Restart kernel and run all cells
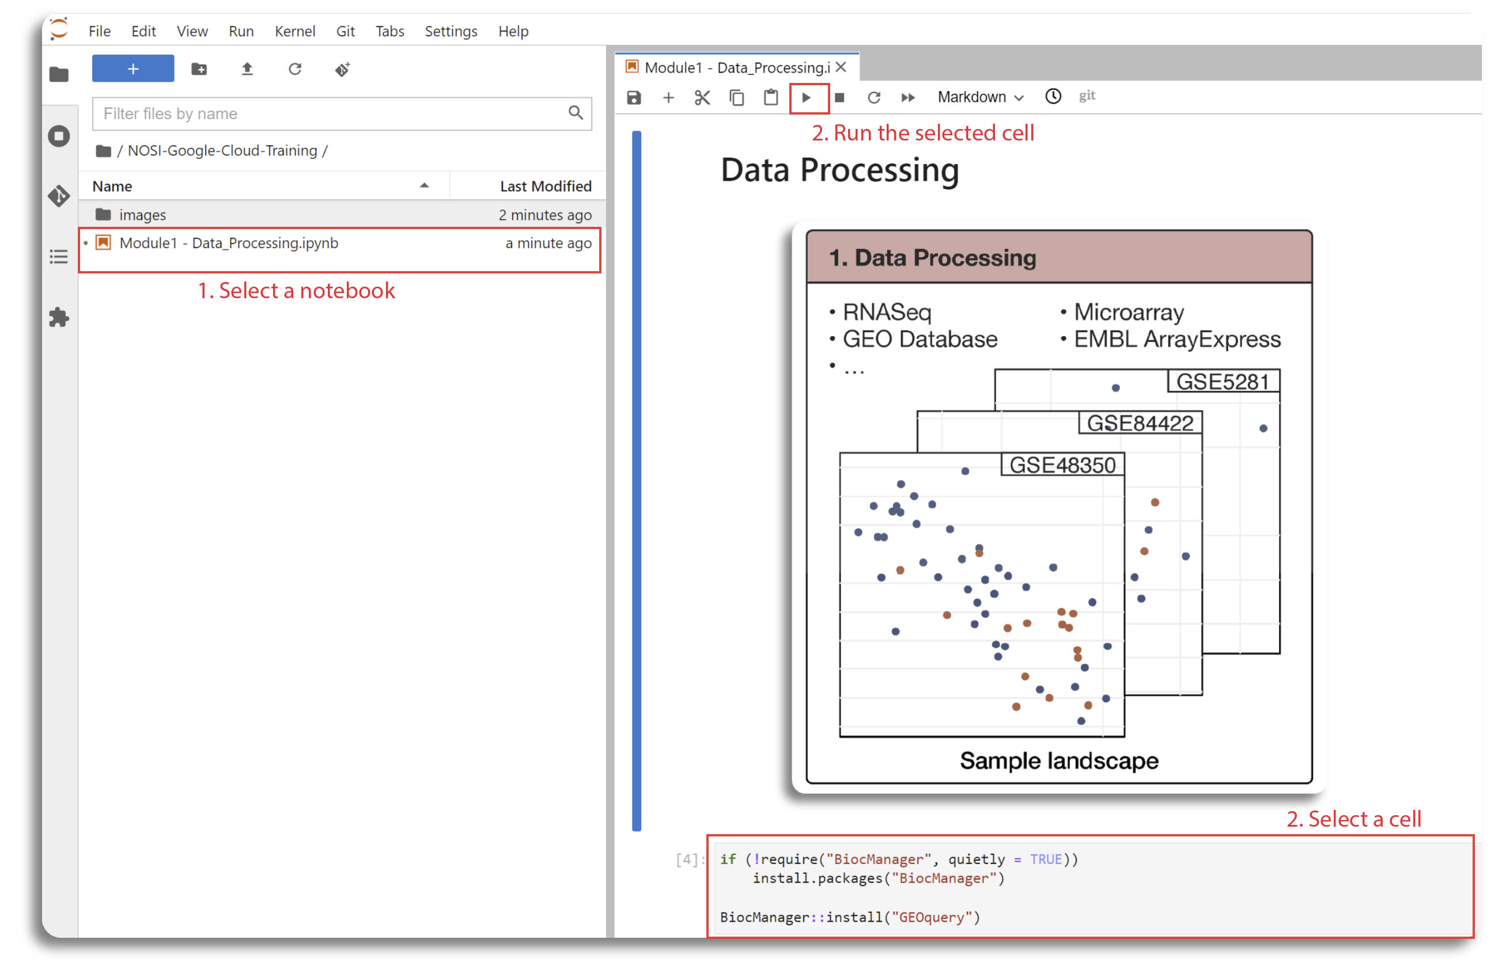Image resolution: width=1506 pixels, height=970 pixels. (x=908, y=98)
